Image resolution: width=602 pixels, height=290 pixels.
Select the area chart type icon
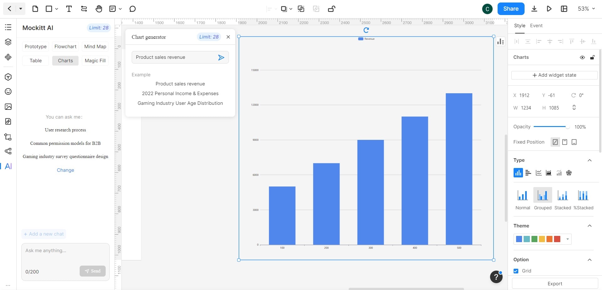click(549, 173)
